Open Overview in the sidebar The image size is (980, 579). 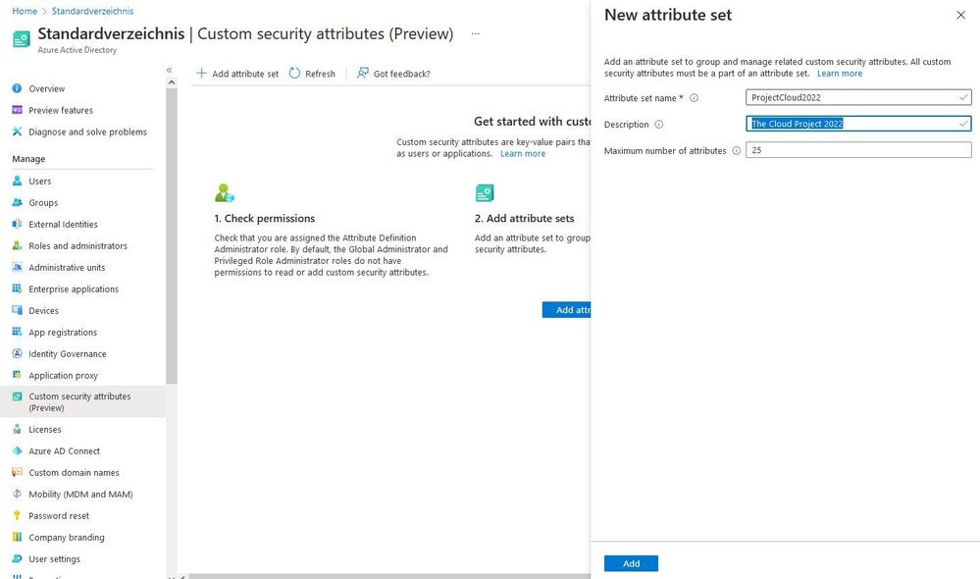(x=47, y=88)
